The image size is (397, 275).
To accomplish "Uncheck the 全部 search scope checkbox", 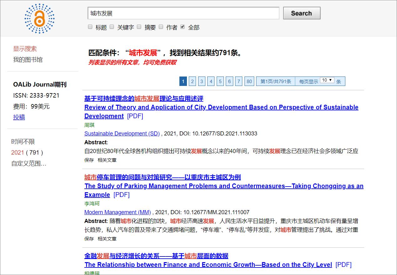I will 183,27.
